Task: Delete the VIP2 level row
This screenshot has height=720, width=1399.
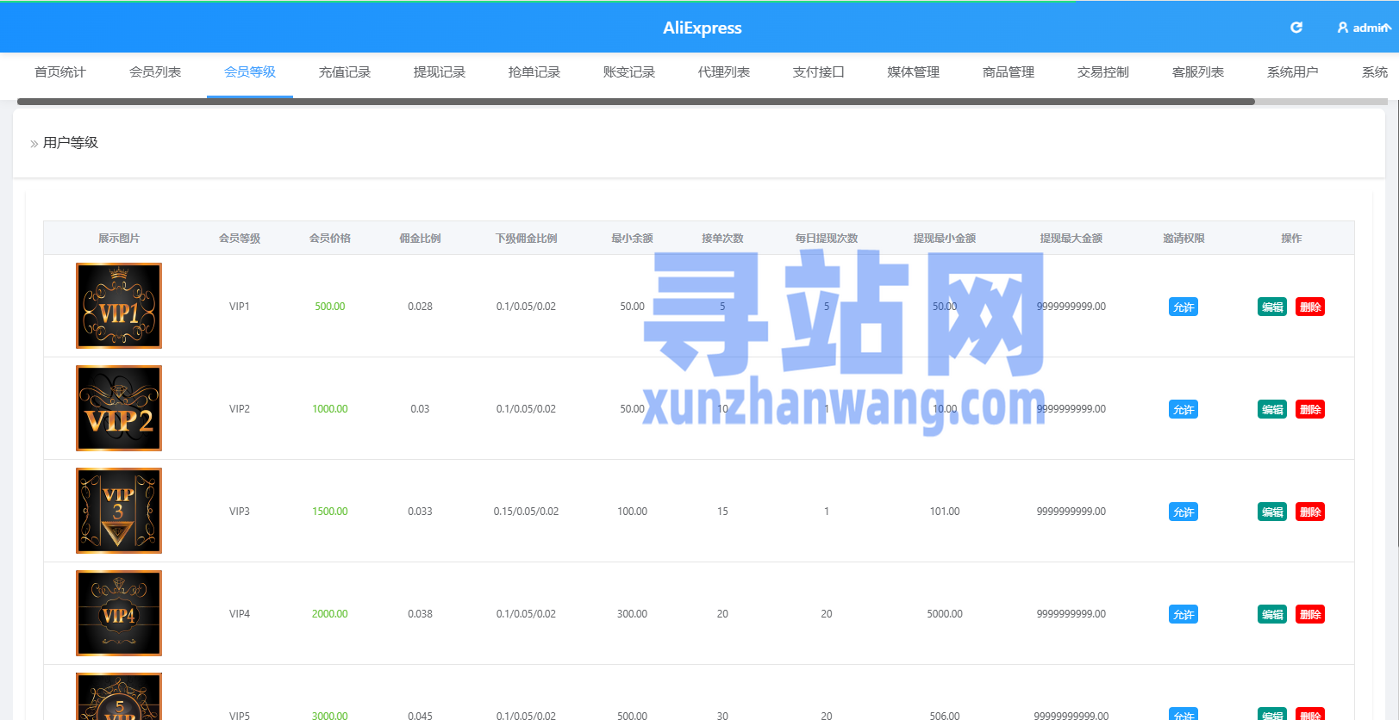Action: tap(1310, 409)
